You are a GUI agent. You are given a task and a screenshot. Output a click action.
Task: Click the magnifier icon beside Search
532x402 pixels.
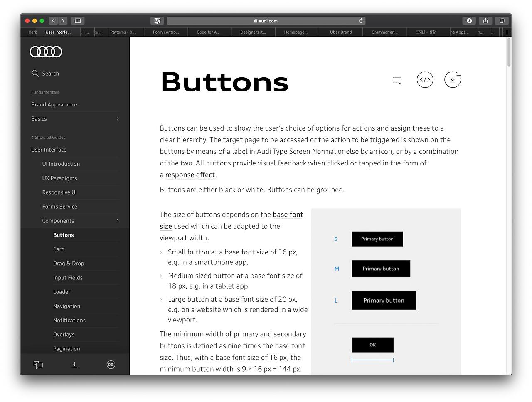click(35, 74)
